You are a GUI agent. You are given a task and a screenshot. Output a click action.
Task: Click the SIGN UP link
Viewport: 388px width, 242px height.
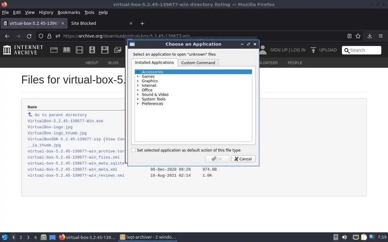[x=279, y=50]
